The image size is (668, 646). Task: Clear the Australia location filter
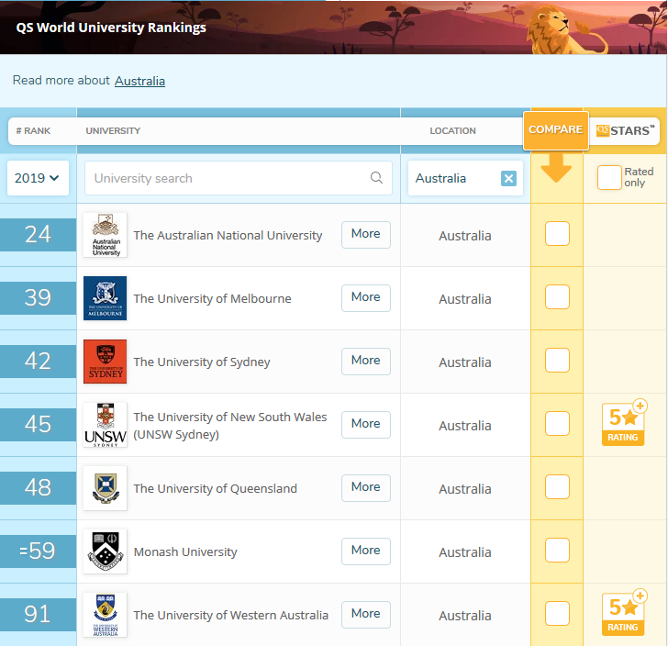click(x=508, y=178)
